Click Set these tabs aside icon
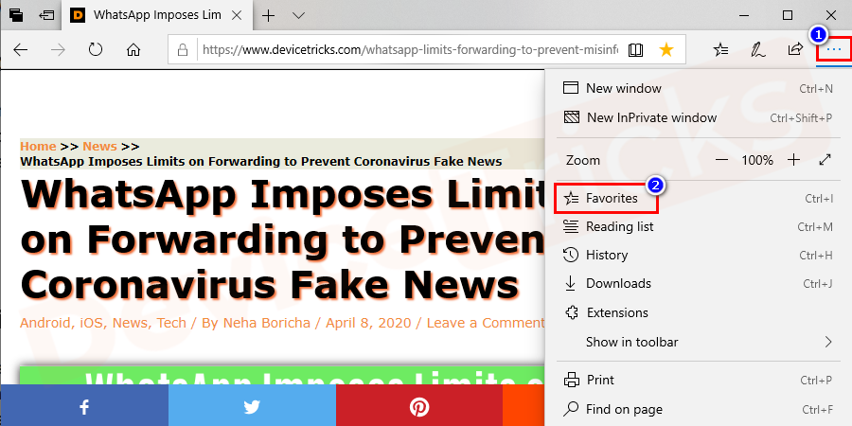This screenshot has width=852, height=426. pyautogui.click(x=47, y=15)
